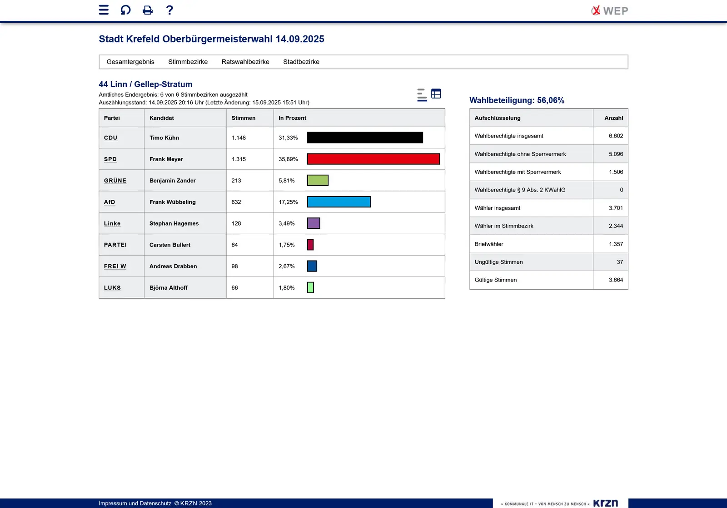This screenshot has width=727, height=508.
Task: Click the WEP logo top right
Action: tap(609, 10)
